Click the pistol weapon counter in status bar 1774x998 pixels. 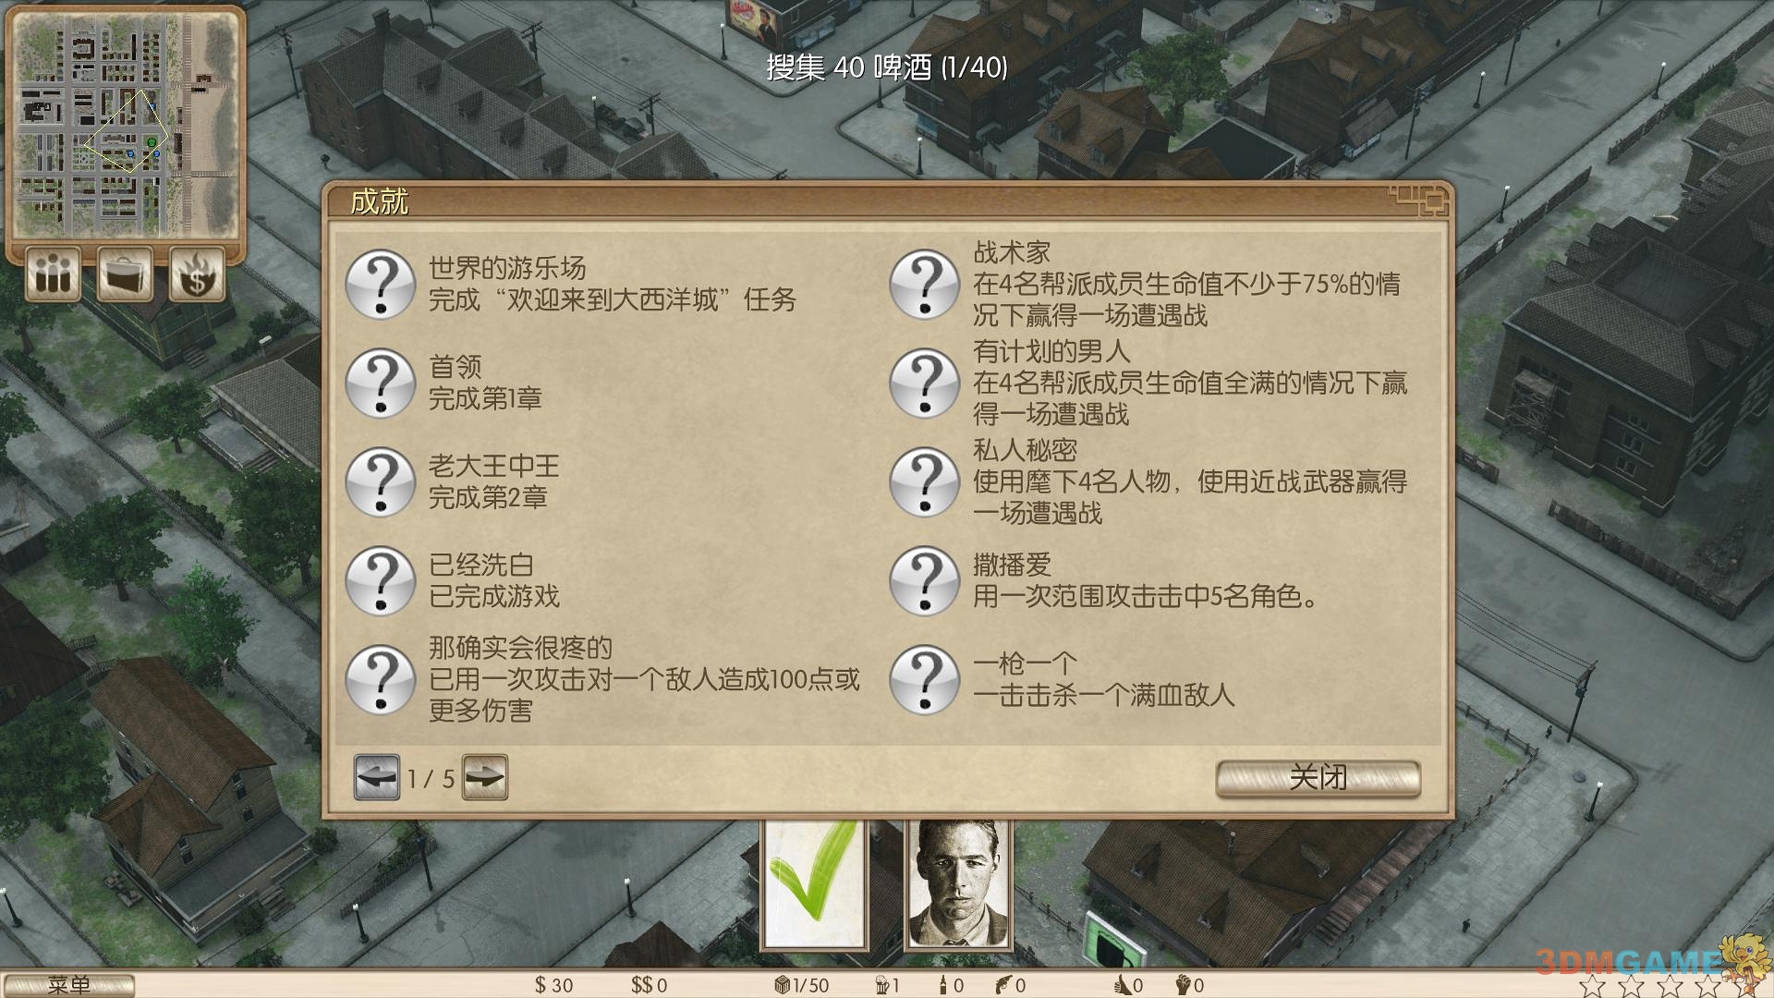pos(1010,985)
